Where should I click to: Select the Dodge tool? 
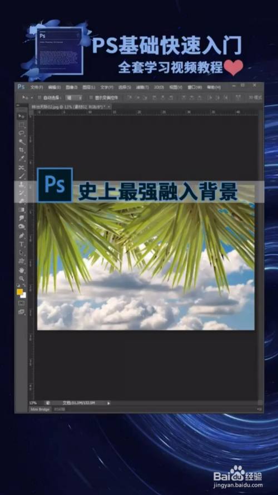[22, 227]
